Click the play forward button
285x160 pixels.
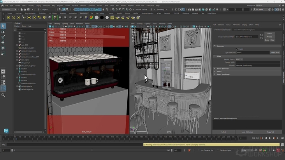tap(270, 138)
